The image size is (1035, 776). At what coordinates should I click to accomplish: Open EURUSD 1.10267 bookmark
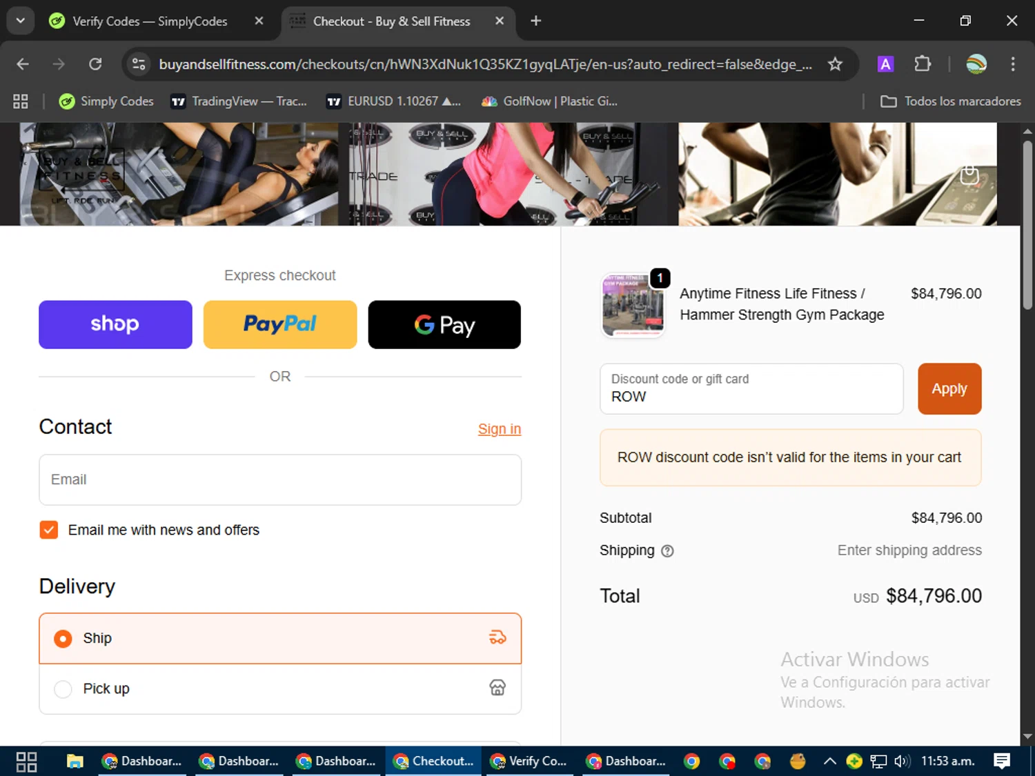tap(393, 101)
